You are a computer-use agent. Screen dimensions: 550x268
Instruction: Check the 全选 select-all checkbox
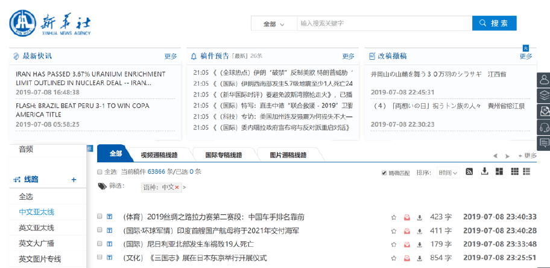100,172
